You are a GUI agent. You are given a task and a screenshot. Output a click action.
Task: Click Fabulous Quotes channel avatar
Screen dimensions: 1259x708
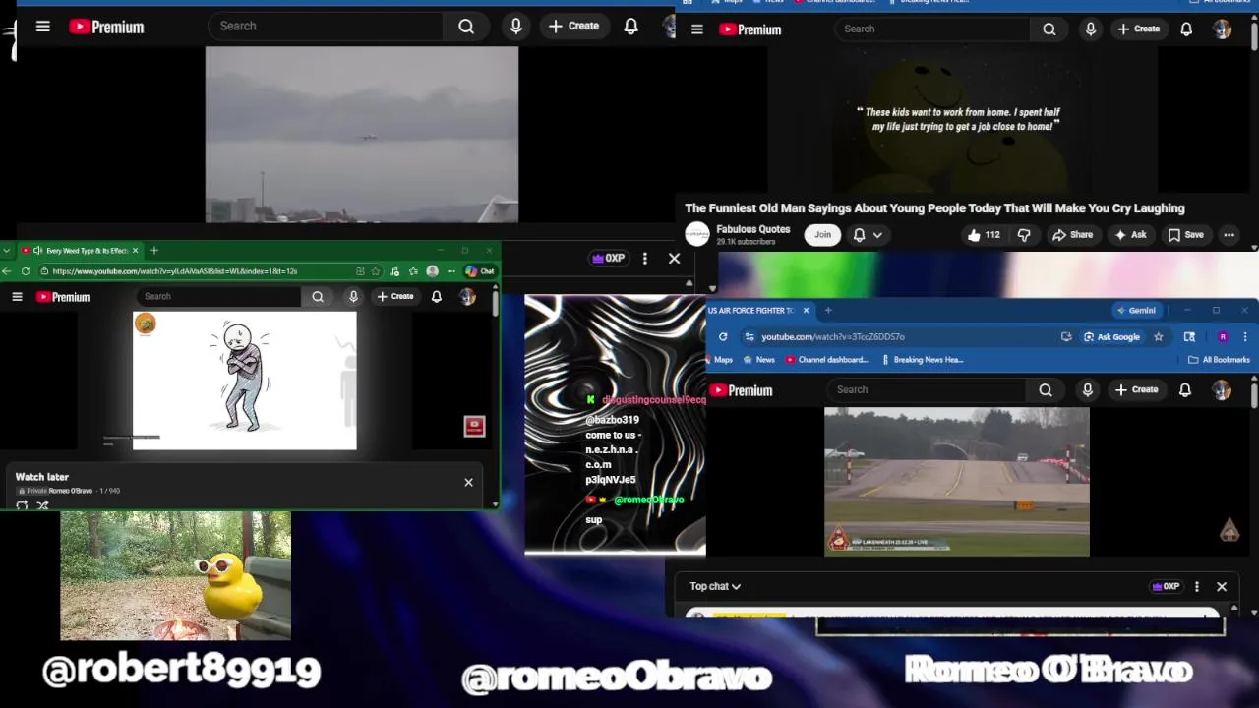pyautogui.click(x=697, y=234)
